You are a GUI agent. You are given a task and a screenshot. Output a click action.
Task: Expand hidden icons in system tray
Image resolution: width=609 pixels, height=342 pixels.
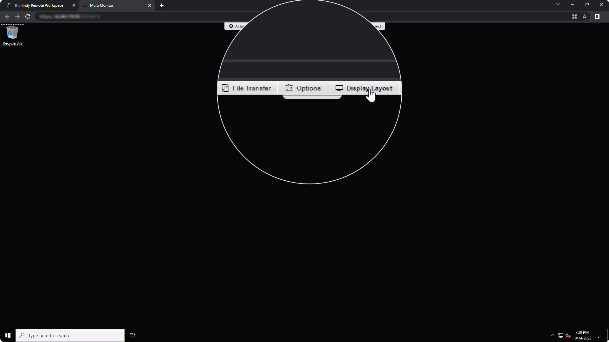553,335
